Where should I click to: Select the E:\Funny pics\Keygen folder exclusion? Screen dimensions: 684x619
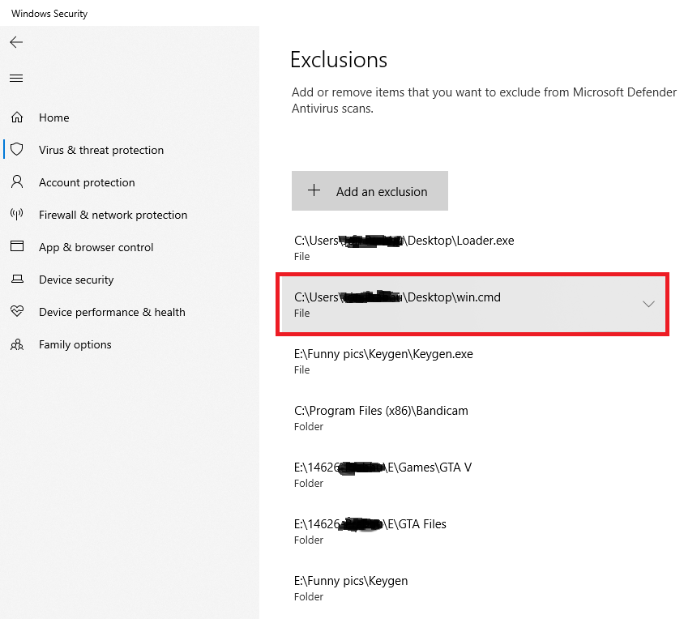(x=472, y=587)
